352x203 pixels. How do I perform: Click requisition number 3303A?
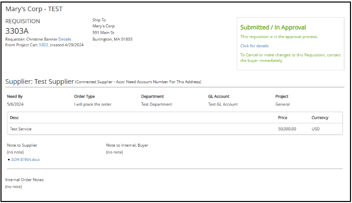coord(17,31)
